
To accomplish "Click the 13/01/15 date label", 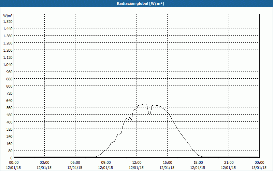I will (259, 168).
